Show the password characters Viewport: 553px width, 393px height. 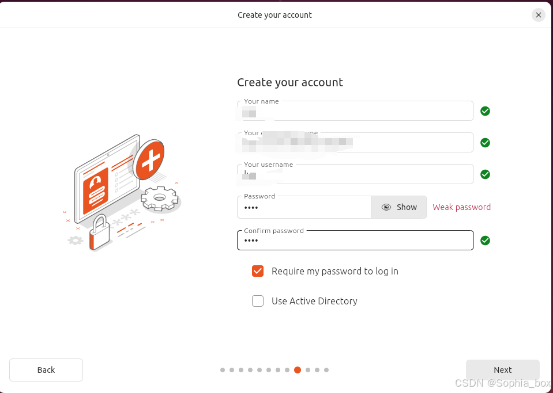coord(399,207)
